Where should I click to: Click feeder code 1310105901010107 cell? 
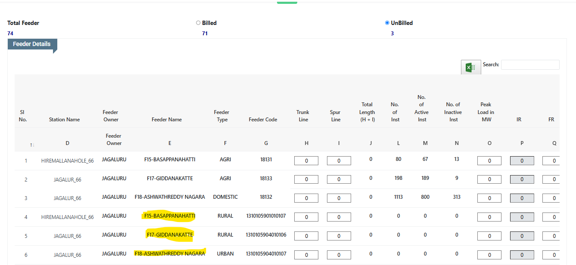pyautogui.click(x=266, y=216)
